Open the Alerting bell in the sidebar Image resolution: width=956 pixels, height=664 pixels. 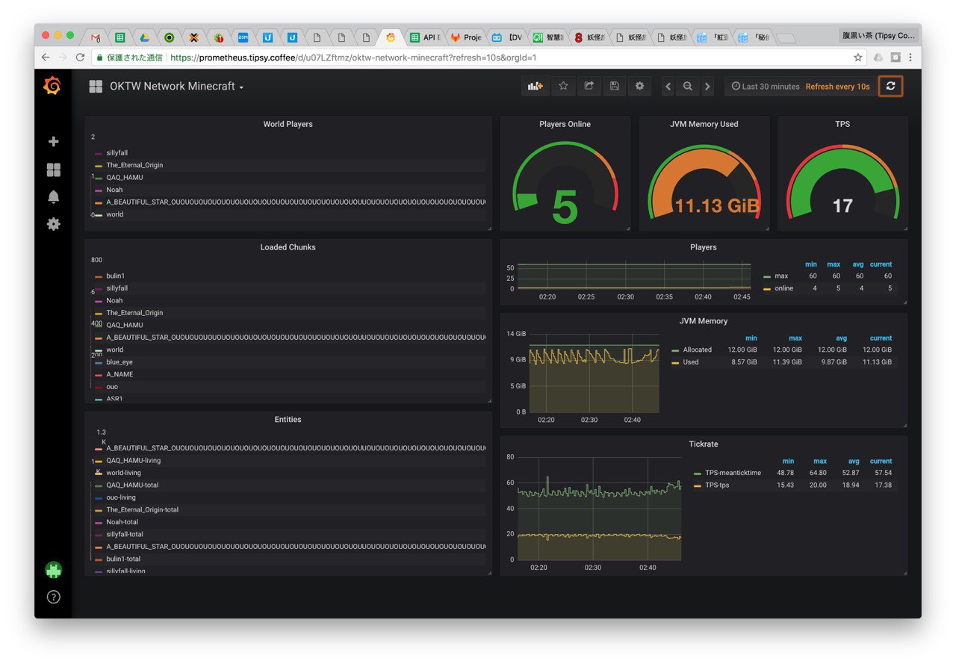click(54, 197)
